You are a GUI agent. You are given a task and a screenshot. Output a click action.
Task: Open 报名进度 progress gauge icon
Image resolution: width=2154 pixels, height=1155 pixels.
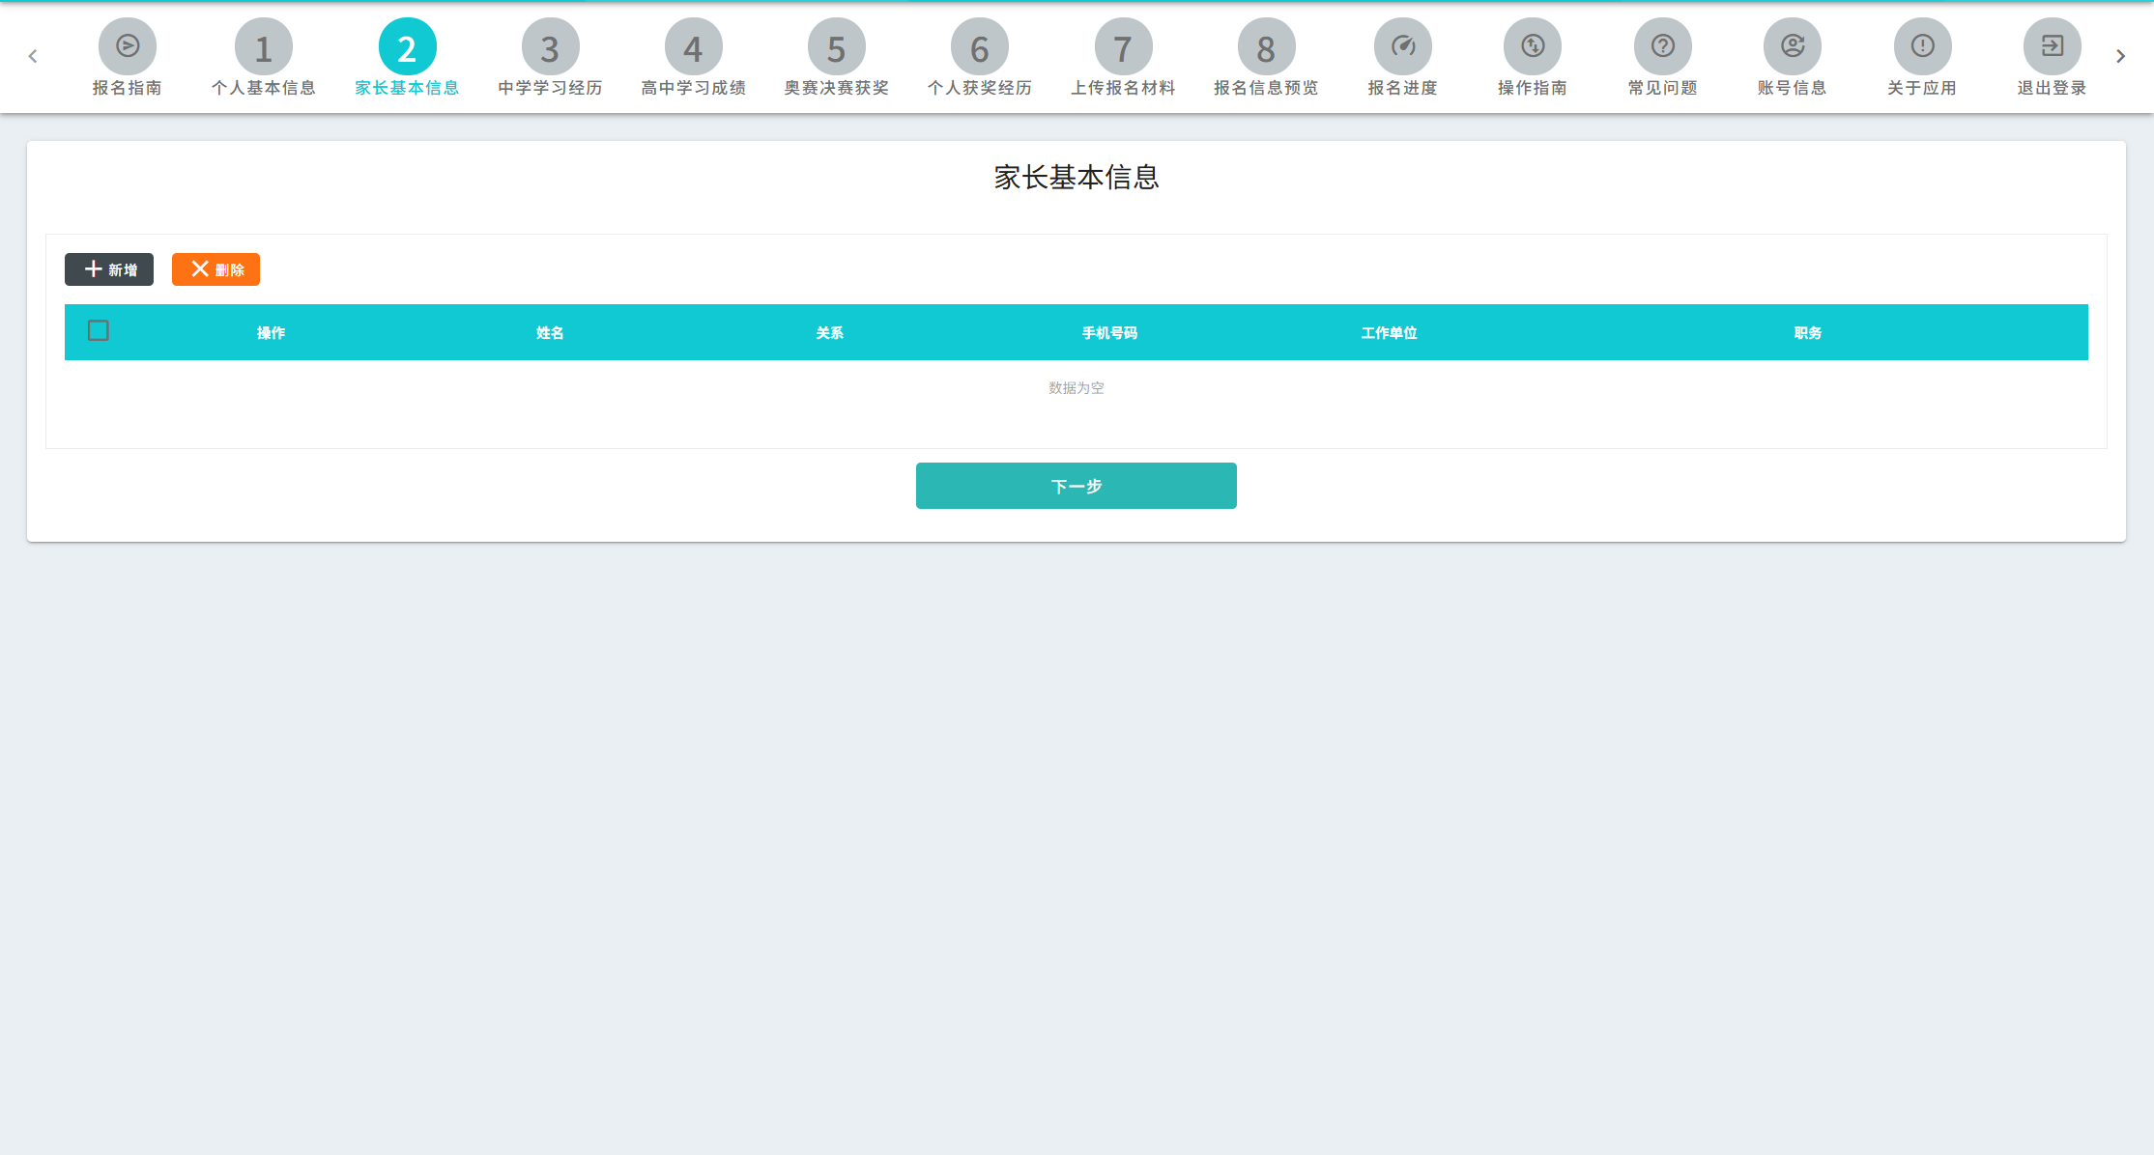coord(1402,46)
